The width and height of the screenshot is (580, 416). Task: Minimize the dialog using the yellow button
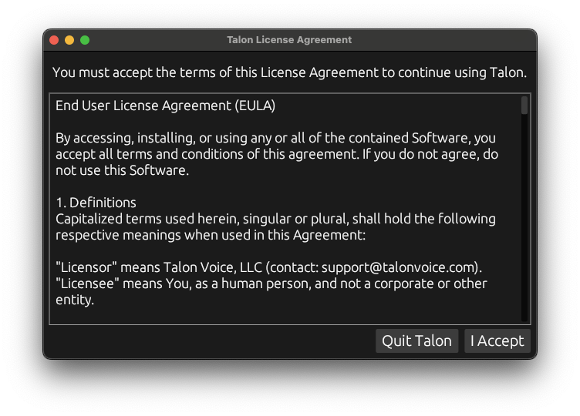[x=69, y=40]
